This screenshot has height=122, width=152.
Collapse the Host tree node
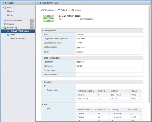[x=3, y=8]
